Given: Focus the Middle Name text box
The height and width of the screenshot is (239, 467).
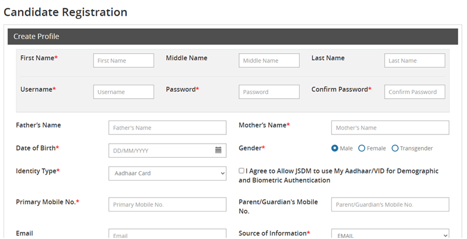Looking at the screenshot, I should 269,61.
